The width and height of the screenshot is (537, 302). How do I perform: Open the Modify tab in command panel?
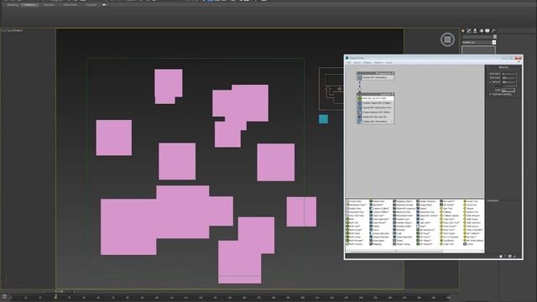pos(469,31)
